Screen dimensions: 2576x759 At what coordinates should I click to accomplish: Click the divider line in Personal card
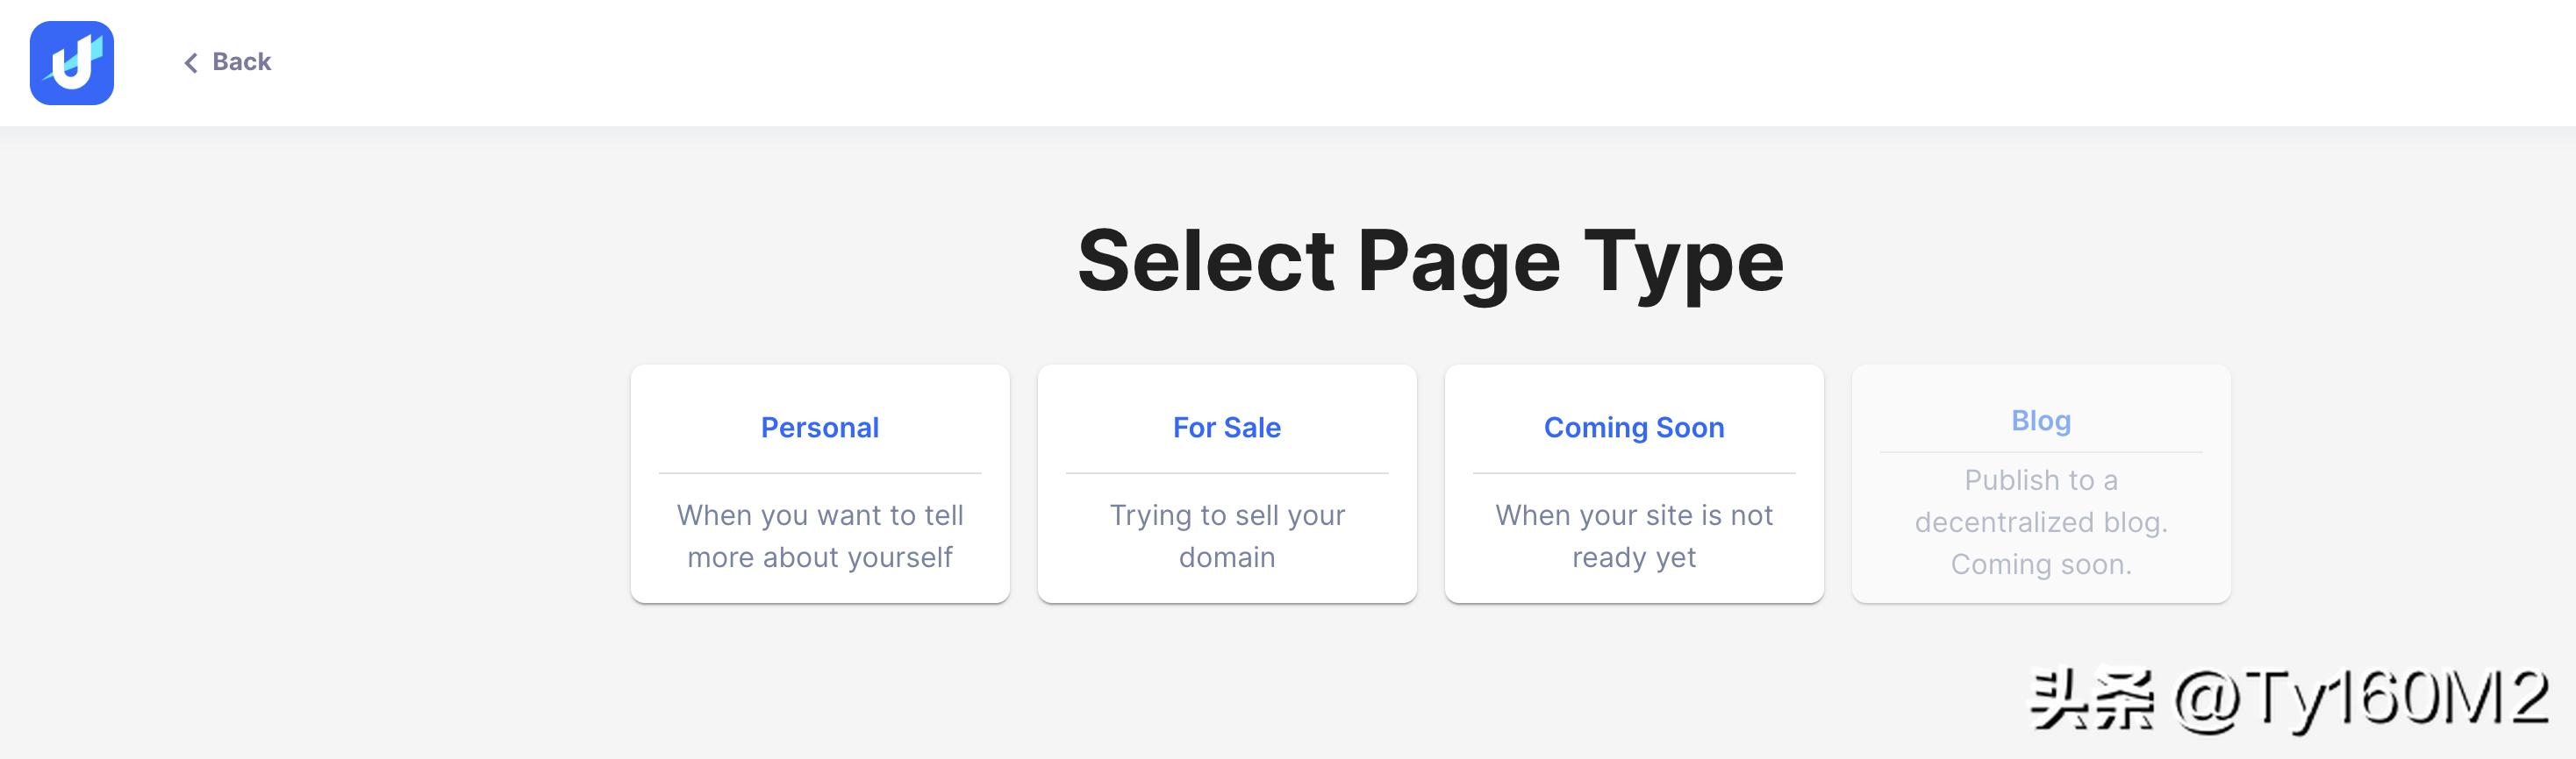click(x=820, y=473)
